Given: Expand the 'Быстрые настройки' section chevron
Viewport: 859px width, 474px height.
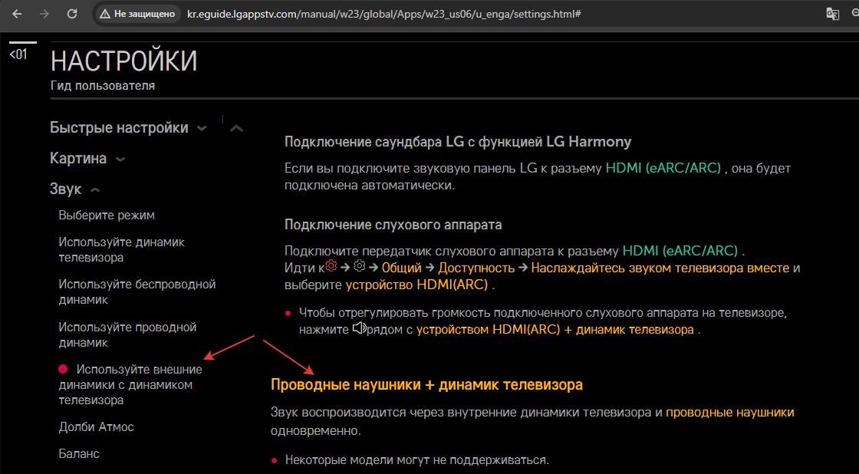Looking at the screenshot, I should tap(202, 129).
